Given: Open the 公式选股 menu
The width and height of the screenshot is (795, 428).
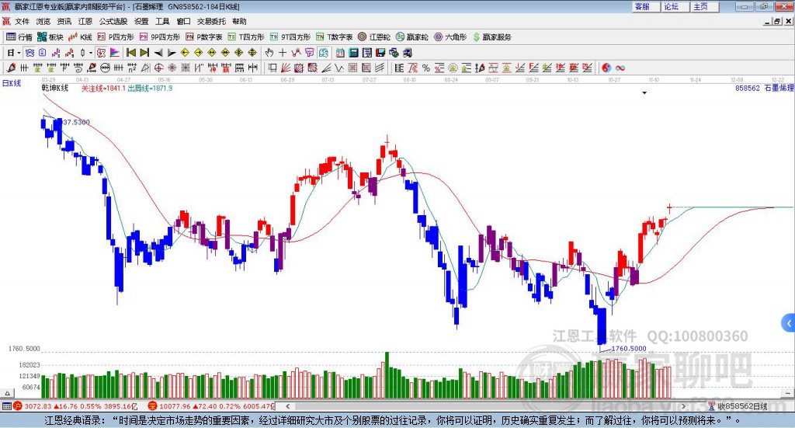Looking at the screenshot, I should tap(113, 21).
